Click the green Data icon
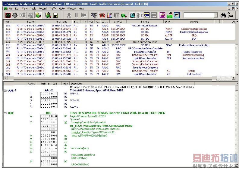 pyautogui.click(x=169, y=15)
